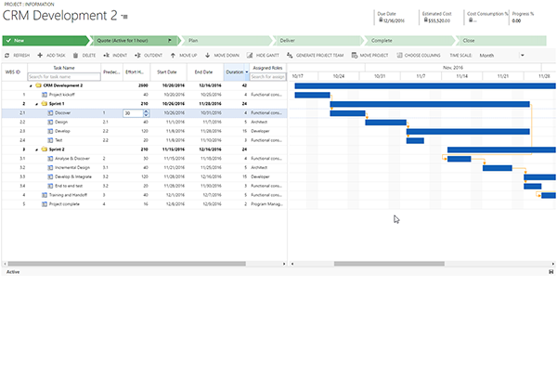Select the Deliver process stage
The image size is (557, 390).
pyautogui.click(x=317, y=41)
